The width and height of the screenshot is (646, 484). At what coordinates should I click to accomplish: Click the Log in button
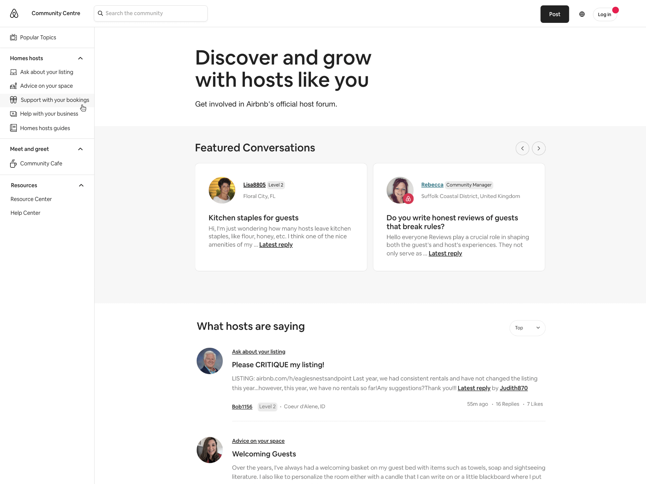[x=604, y=14]
